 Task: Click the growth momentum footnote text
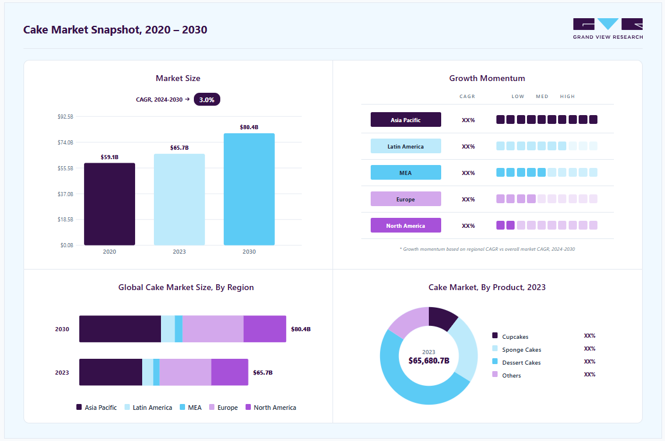(487, 249)
